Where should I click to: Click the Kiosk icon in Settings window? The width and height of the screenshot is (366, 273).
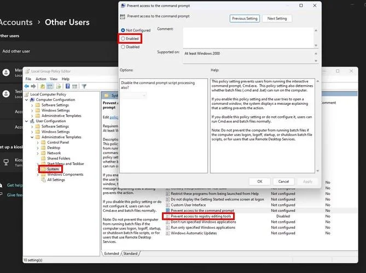click(6, 162)
